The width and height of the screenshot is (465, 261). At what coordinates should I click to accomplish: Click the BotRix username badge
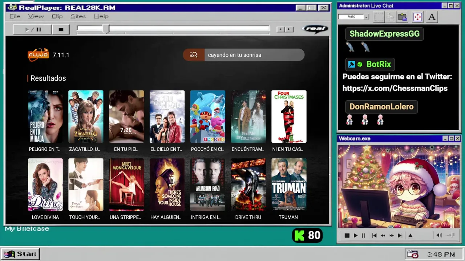coord(370,64)
